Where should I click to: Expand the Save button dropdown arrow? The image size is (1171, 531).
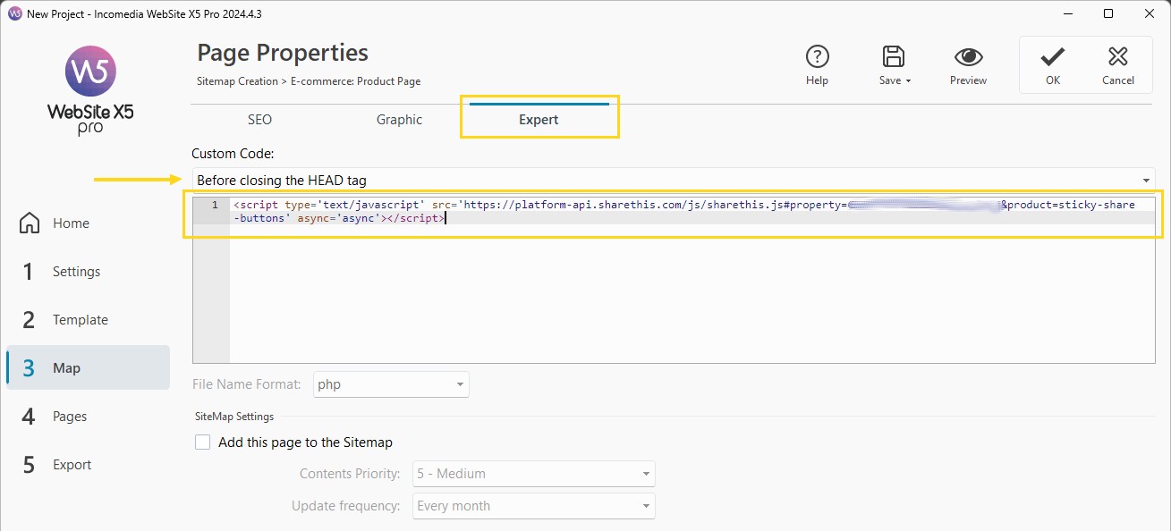pyautogui.click(x=908, y=81)
